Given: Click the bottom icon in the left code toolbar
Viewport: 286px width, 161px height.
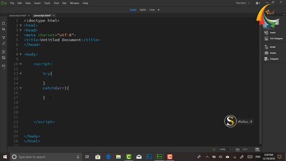Looking at the screenshot, I should 4,66.
